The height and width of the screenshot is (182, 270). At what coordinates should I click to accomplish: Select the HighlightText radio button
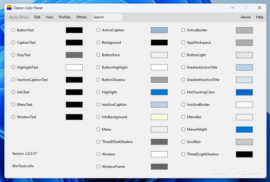13,67
